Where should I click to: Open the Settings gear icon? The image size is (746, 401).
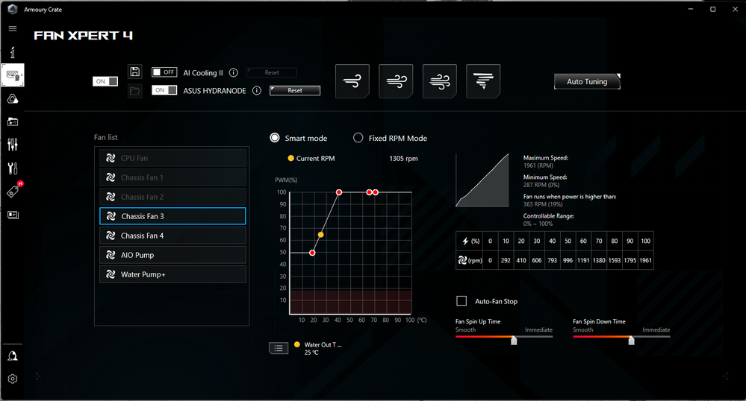tap(13, 379)
